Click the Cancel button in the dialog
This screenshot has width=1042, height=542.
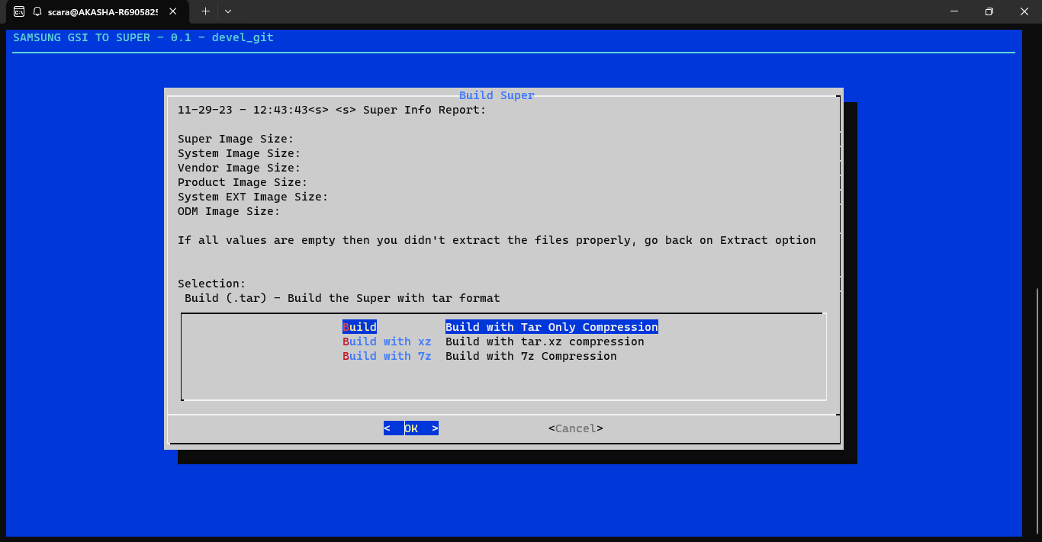point(576,428)
